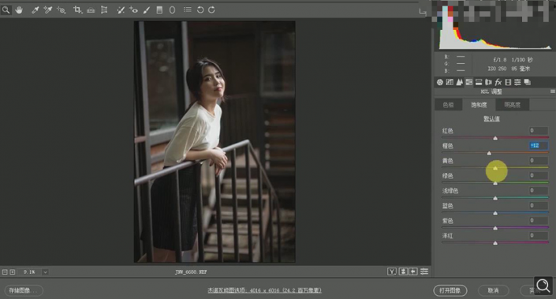Zoom in with the plus button
This screenshot has width=556, height=299.
pos(13,272)
